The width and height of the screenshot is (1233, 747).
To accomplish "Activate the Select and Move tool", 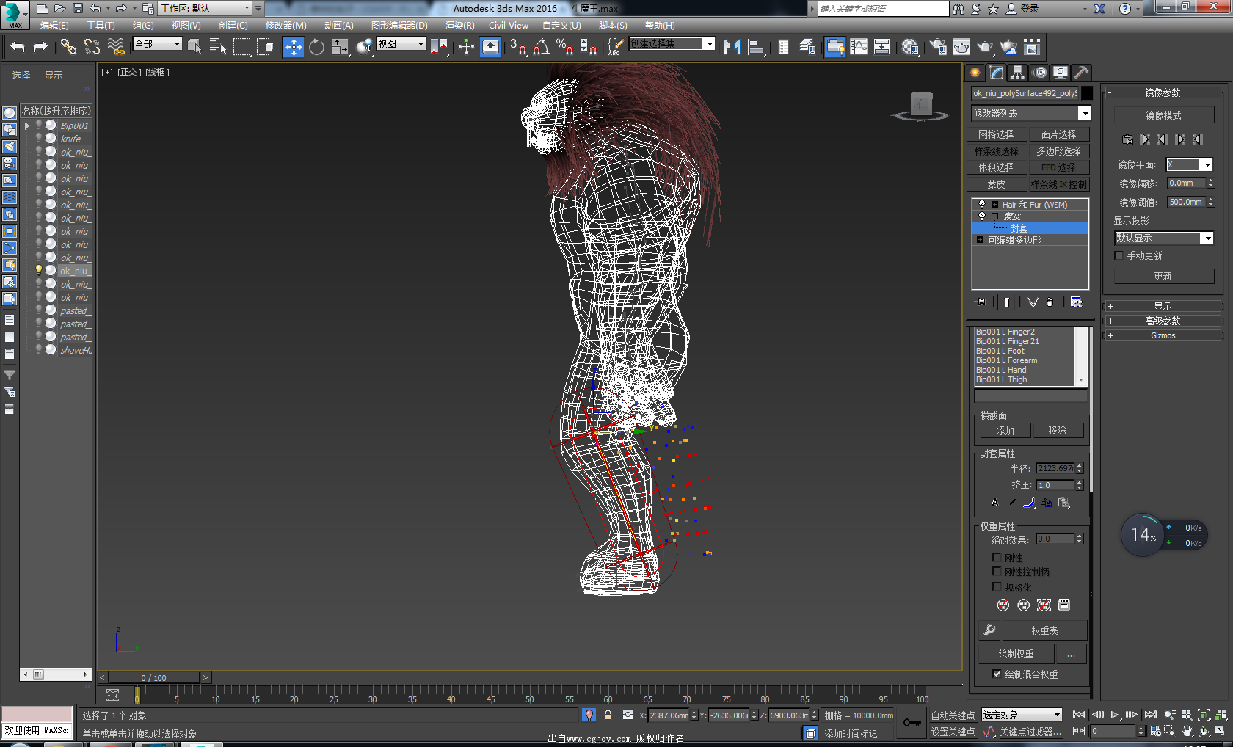I will coord(293,47).
